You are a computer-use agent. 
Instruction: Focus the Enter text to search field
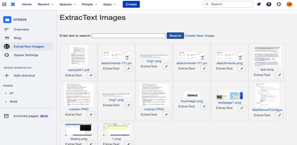point(129,36)
